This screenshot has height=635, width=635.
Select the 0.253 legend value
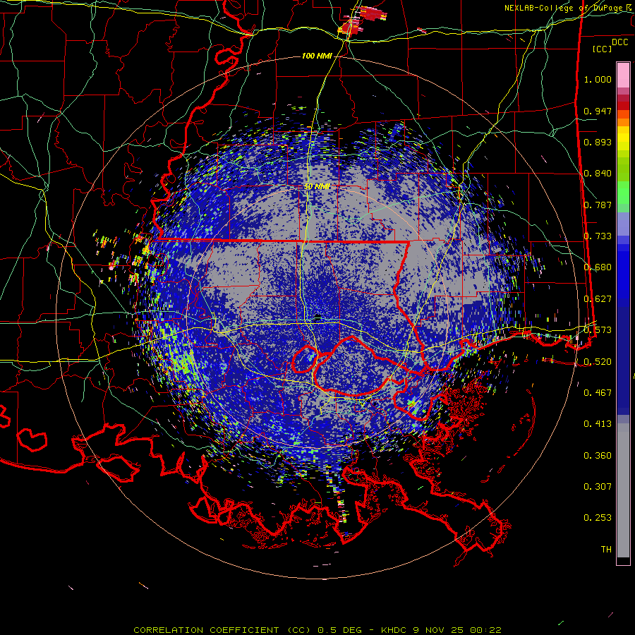pos(598,518)
